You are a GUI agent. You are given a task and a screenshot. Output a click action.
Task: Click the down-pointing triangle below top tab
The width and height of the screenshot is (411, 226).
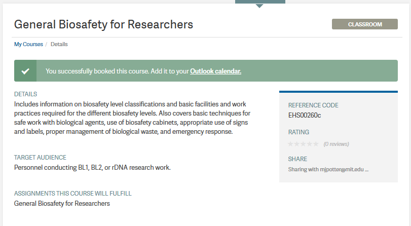[259, 6]
